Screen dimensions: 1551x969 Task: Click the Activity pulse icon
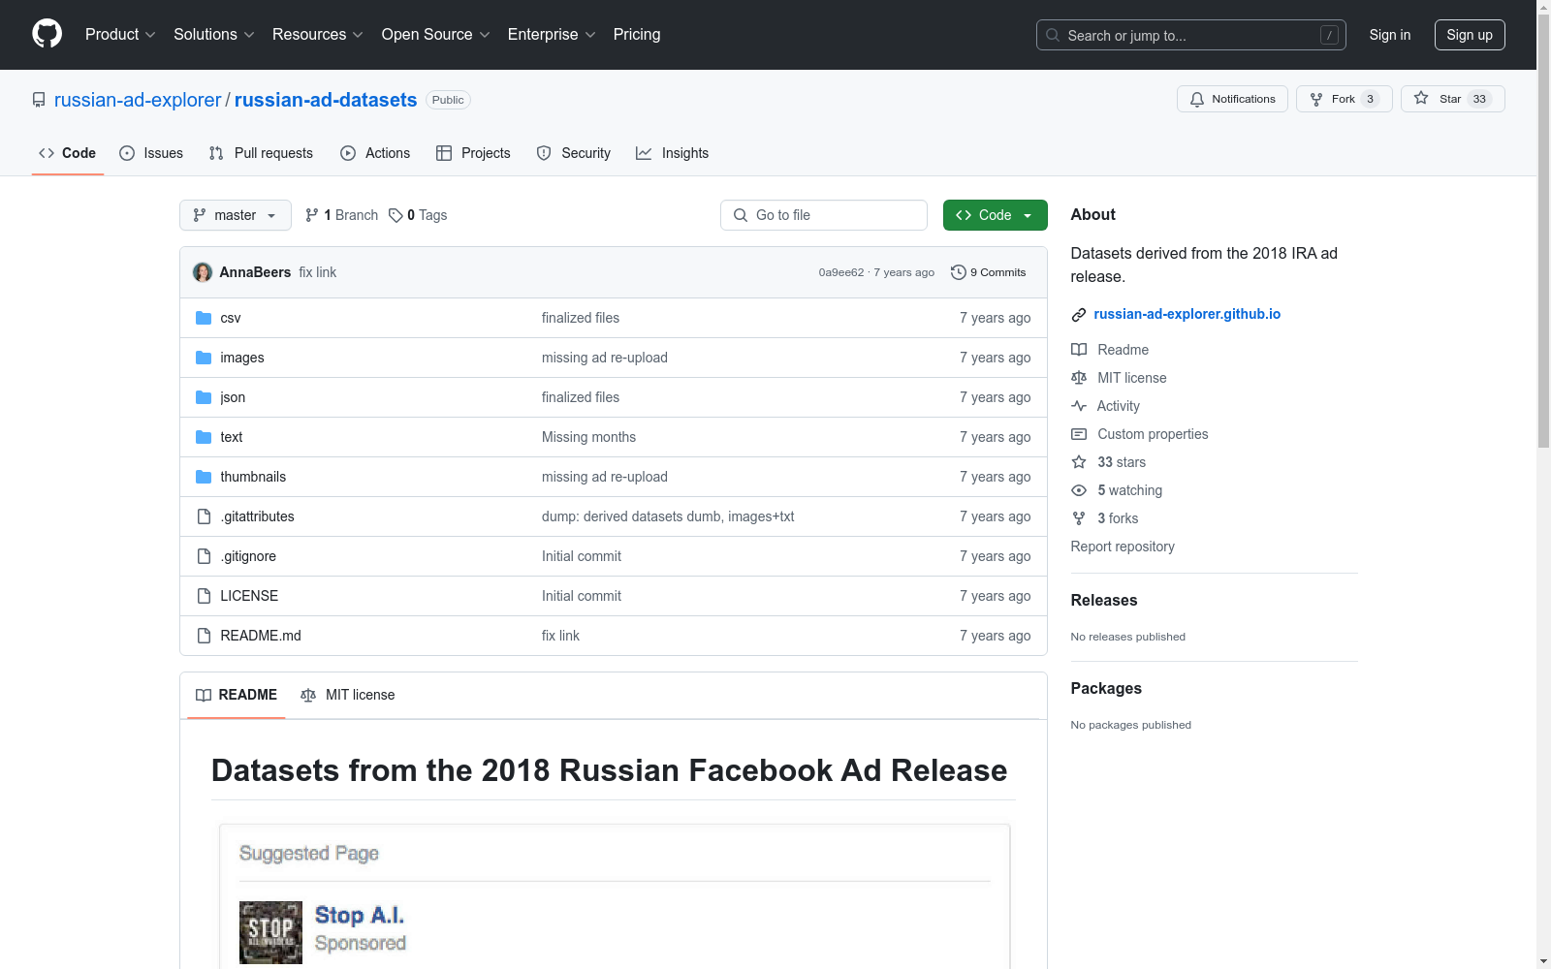(x=1079, y=406)
